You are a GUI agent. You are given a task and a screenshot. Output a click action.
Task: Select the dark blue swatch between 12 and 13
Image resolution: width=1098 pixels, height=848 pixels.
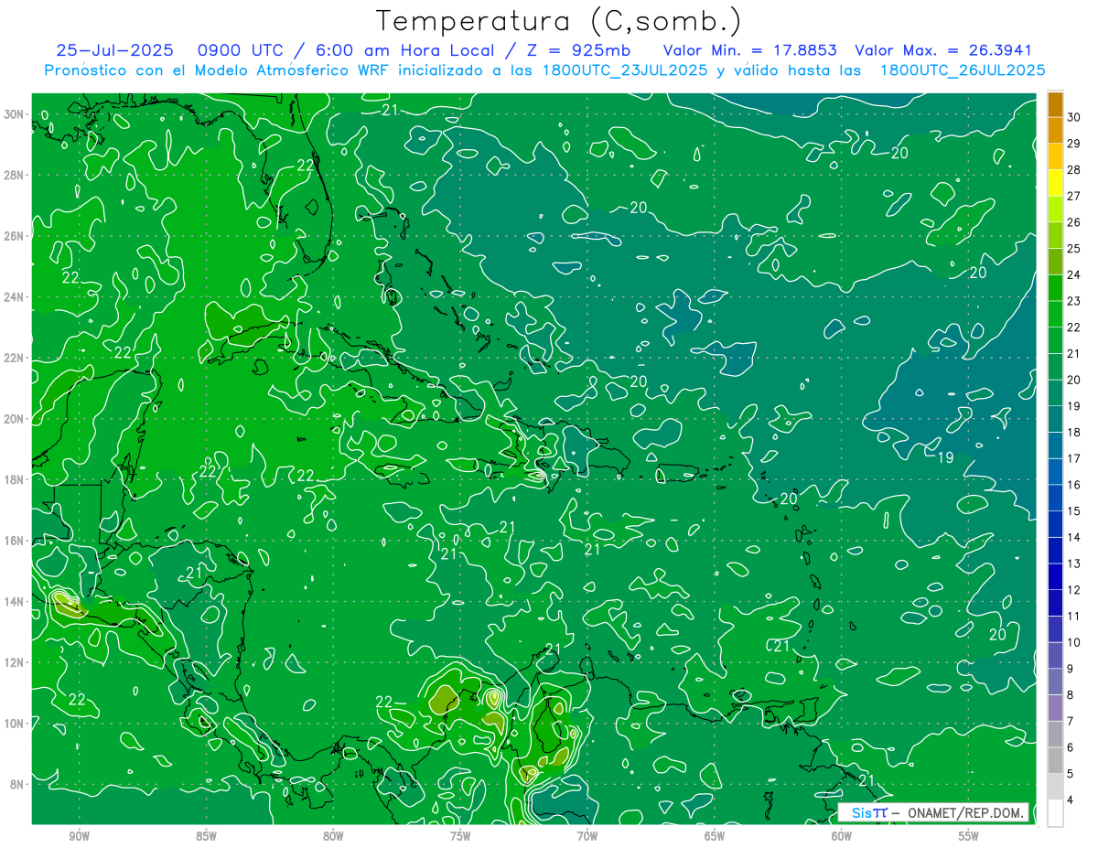click(1055, 576)
